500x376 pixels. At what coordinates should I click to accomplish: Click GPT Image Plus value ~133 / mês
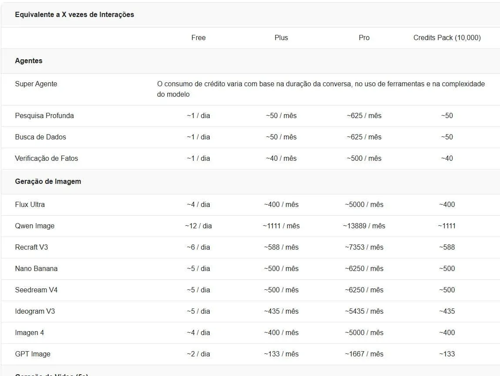click(x=281, y=354)
